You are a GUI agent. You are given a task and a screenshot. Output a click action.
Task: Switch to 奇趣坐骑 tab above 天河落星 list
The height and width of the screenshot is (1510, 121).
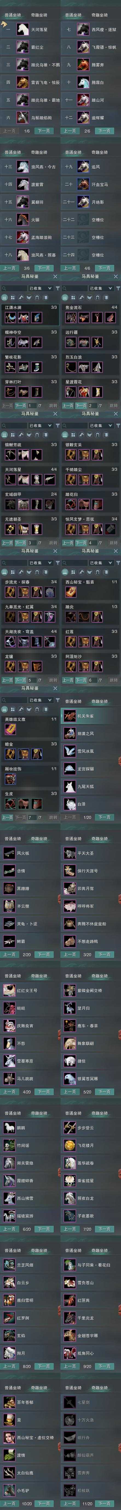click(39, 15)
